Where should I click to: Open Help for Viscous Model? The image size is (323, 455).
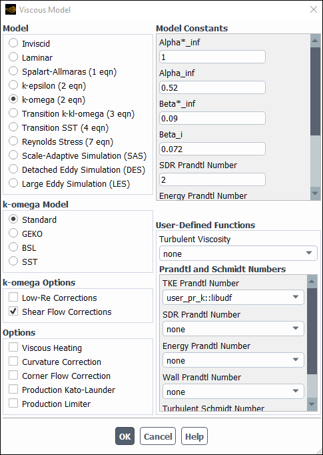tap(194, 436)
